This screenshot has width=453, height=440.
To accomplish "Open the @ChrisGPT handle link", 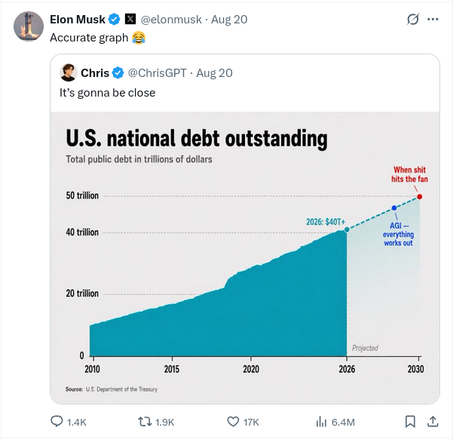I will (158, 73).
